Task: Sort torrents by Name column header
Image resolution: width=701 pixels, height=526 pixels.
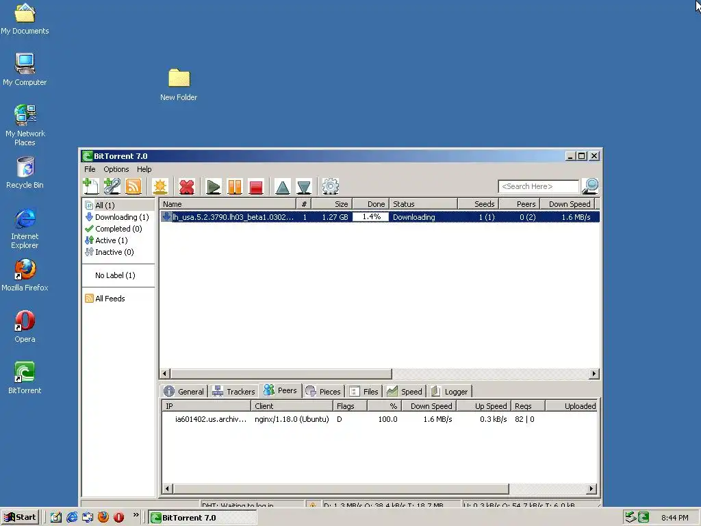Action: (x=228, y=204)
